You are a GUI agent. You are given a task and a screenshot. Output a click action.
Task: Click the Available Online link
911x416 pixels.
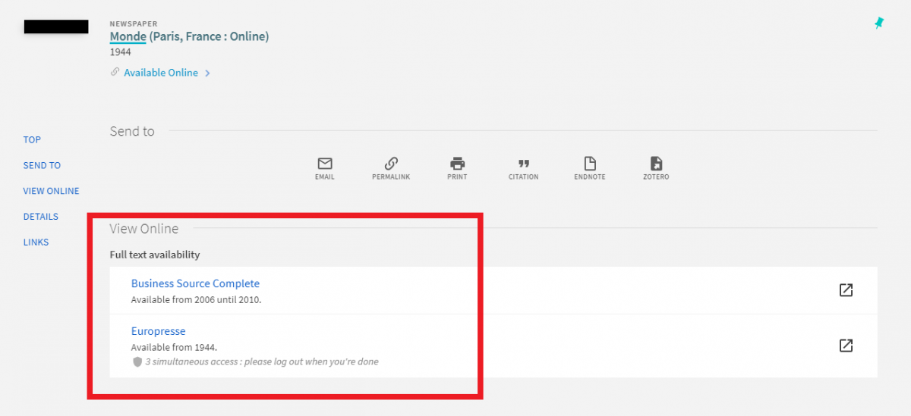point(161,73)
